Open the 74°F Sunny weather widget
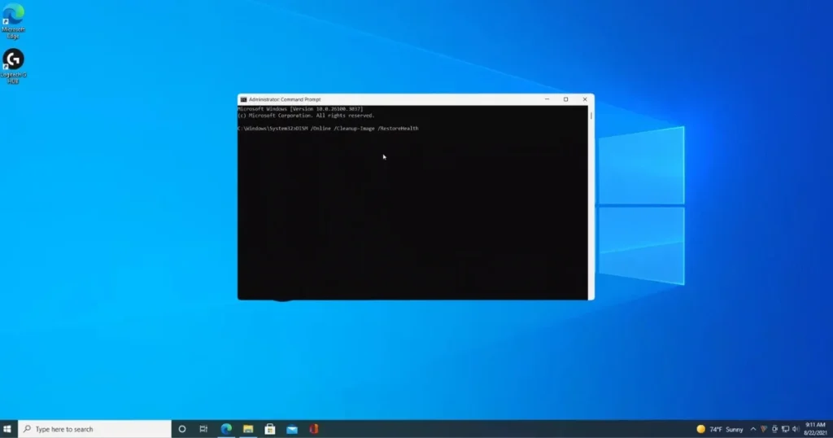The image size is (833, 438). tap(720, 429)
